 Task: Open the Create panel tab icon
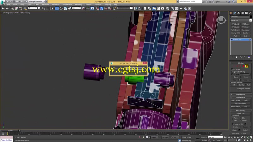(231, 13)
